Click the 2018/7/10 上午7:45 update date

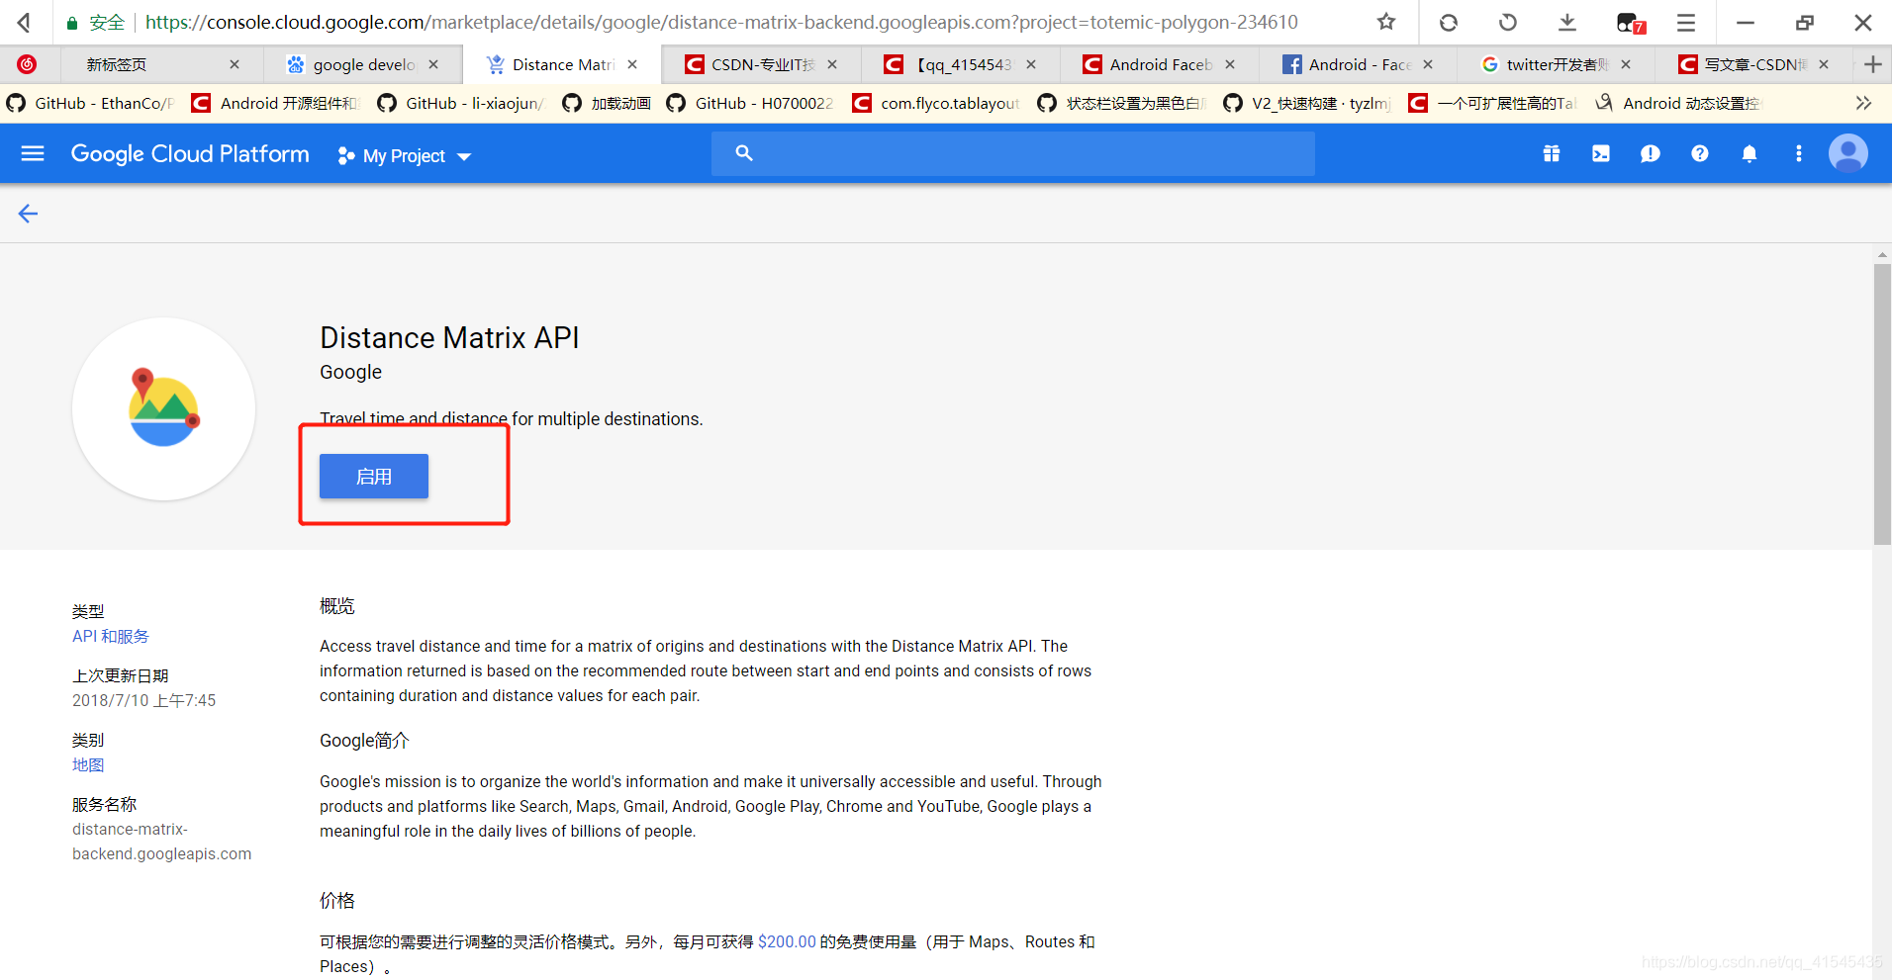[143, 700]
